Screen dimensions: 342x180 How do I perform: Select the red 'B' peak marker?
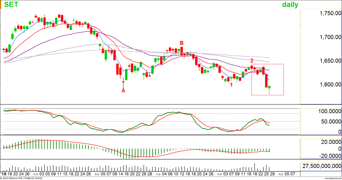182,43
